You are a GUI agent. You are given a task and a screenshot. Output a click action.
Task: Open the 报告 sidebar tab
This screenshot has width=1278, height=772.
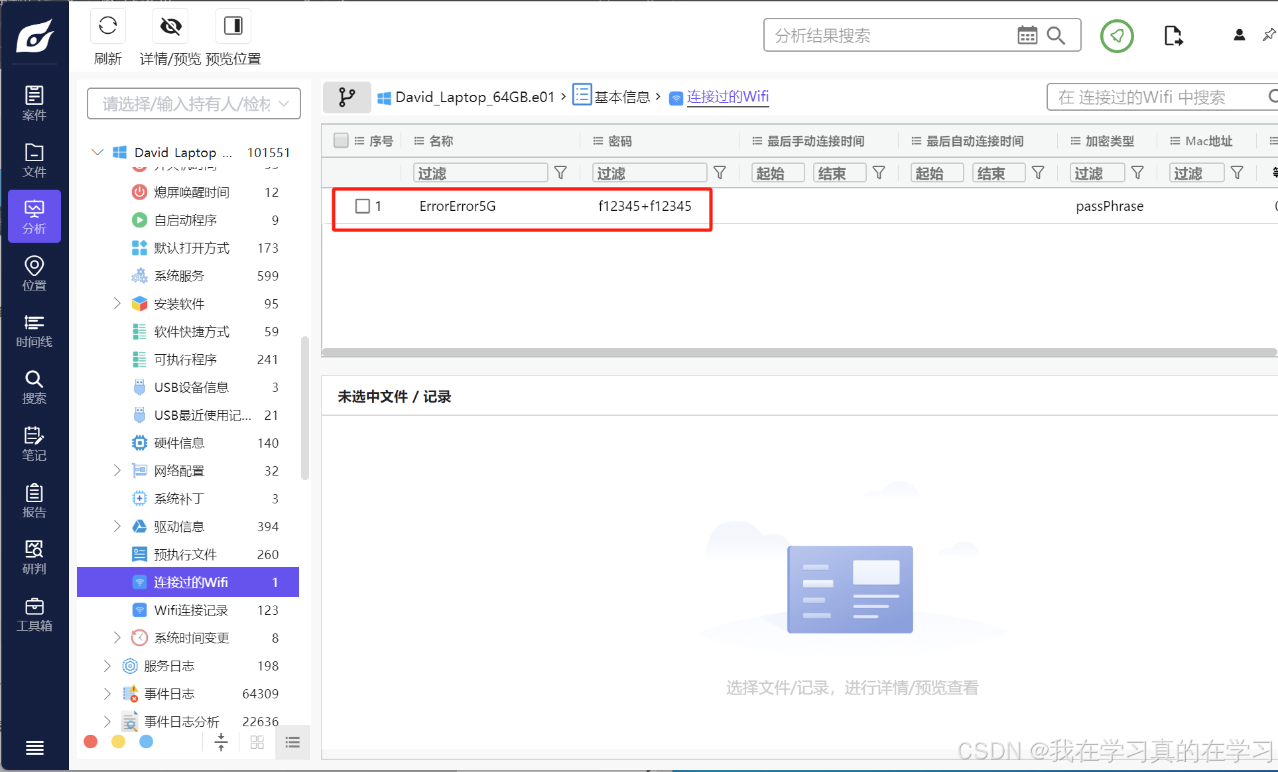(x=34, y=501)
